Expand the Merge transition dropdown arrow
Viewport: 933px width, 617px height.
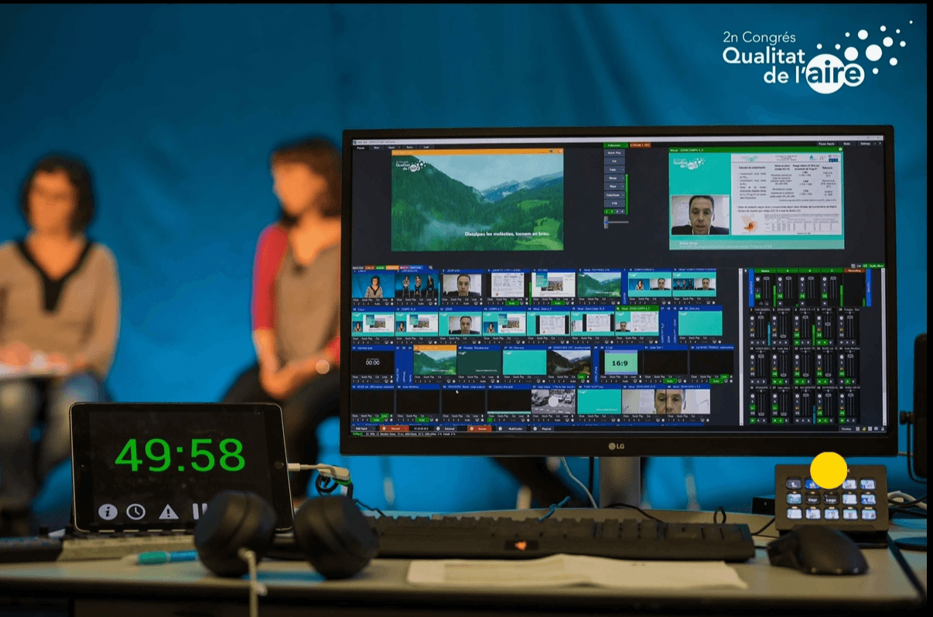pyautogui.click(x=624, y=178)
